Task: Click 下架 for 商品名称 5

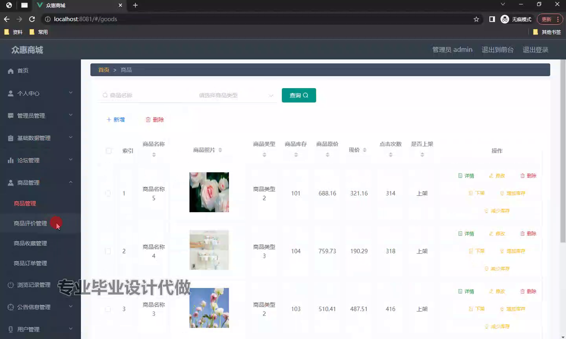Action: pyautogui.click(x=476, y=193)
